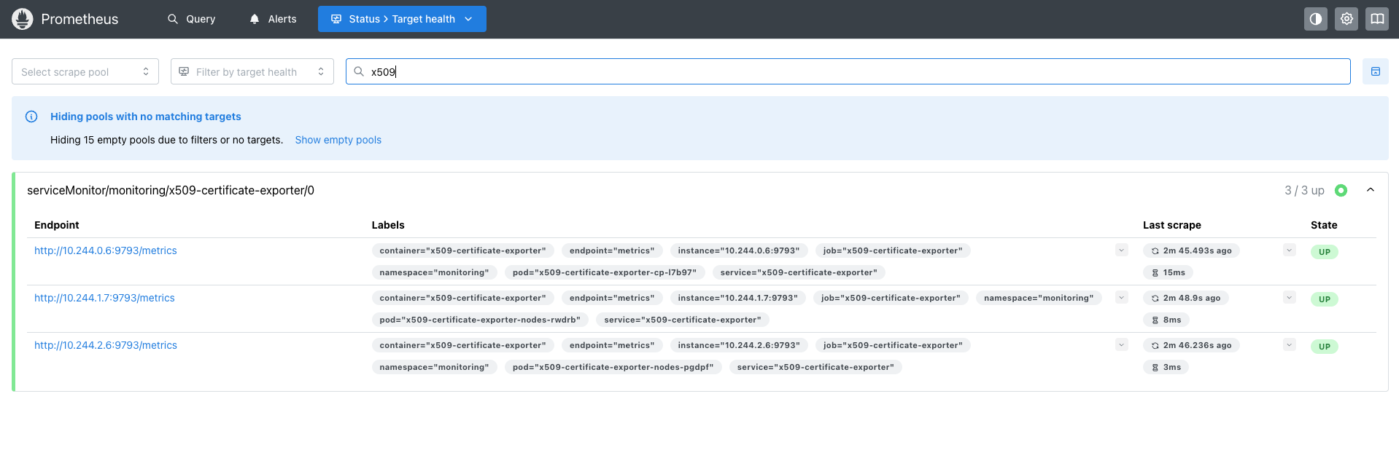Collapse the x509-certificate-exporter pool chevron
The image size is (1399, 458).
(x=1371, y=190)
